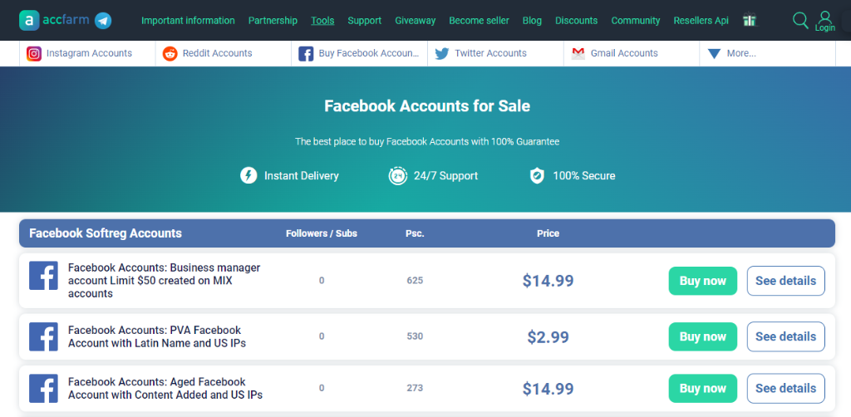
Task: Click the accfarm brand name text
Action: coord(66,21)
